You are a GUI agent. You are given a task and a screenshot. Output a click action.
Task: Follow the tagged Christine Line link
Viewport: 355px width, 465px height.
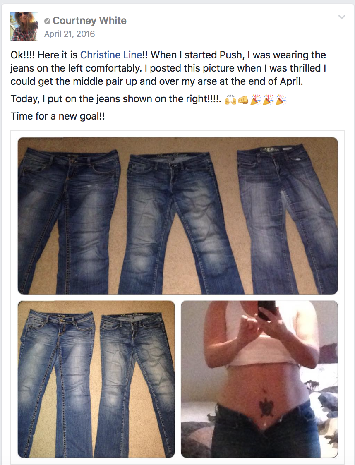click(x=111, y=55)
